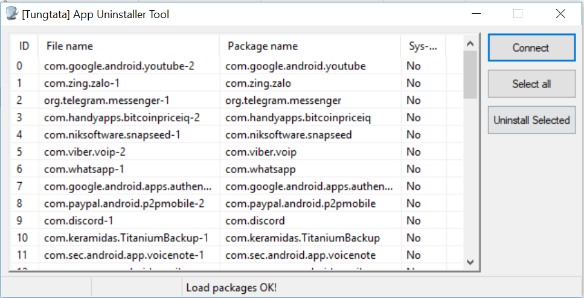Viewport: 584px width, 298px height.
Task: Click the scroll up arrow in list
Action: pyautogui.click(x=470, y=43)
